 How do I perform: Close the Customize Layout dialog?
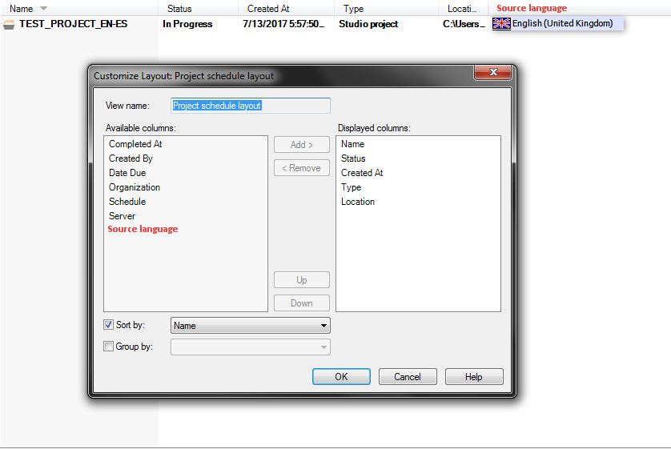[492, 72]
